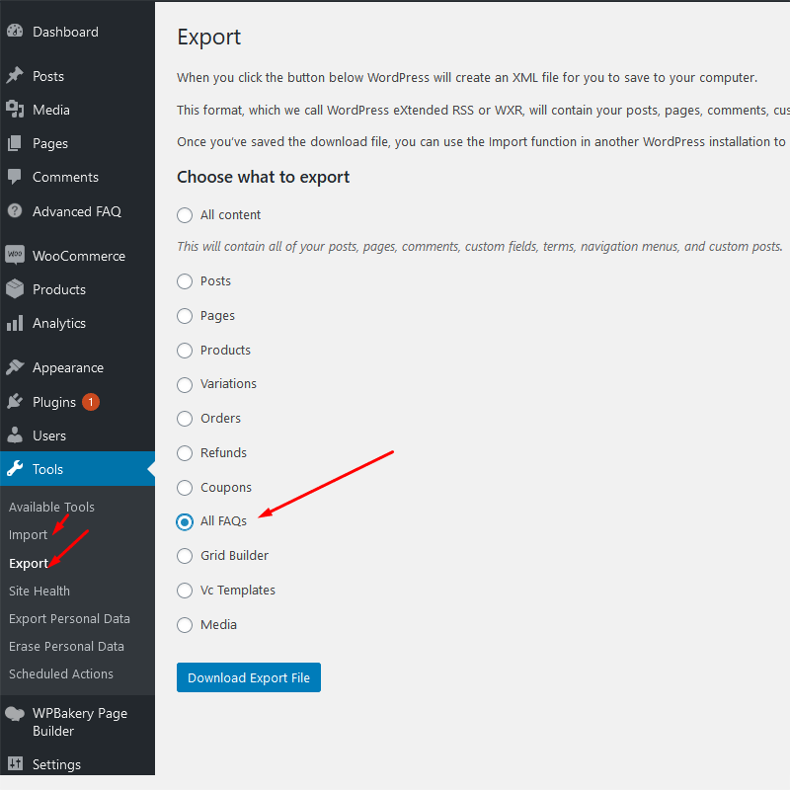Viewport: 790px width, 790px height.
Task: Open WooCommerce via its logo icon
Action: [x=16, y=255]
